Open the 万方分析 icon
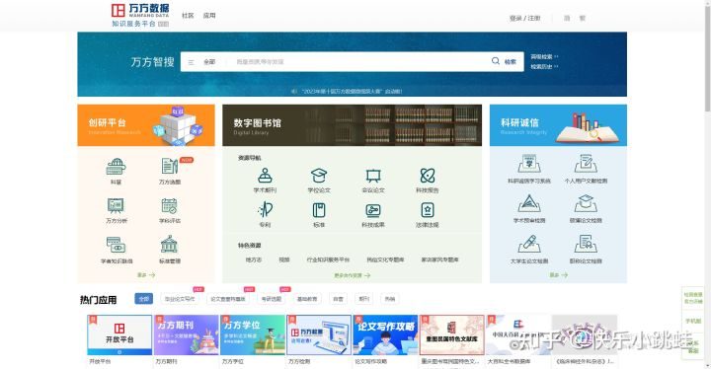Viewport: 711px width, 369px height. [x=116, y=205]
